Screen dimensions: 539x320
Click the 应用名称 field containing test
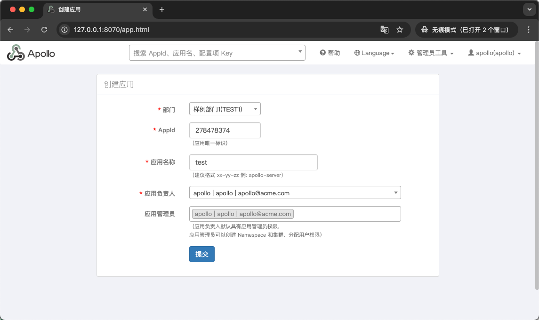253,162
